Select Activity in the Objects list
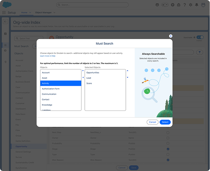Viewport: 210px width, 171px height. pyautogui.click(x=61, y=83)
